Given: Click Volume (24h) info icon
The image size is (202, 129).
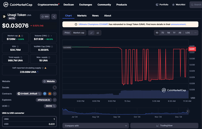Looking at the screenshot, I should pyautogui.click(x=48, y=36).
